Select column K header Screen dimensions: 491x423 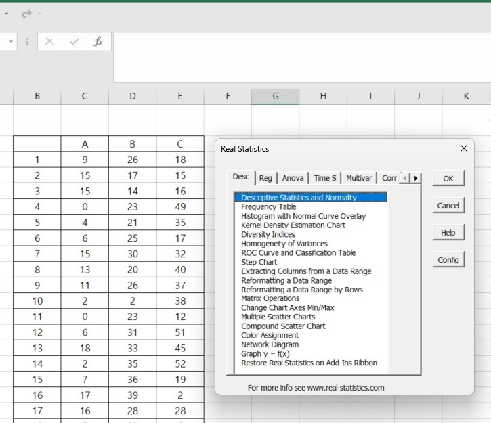(x=466, y=96)
